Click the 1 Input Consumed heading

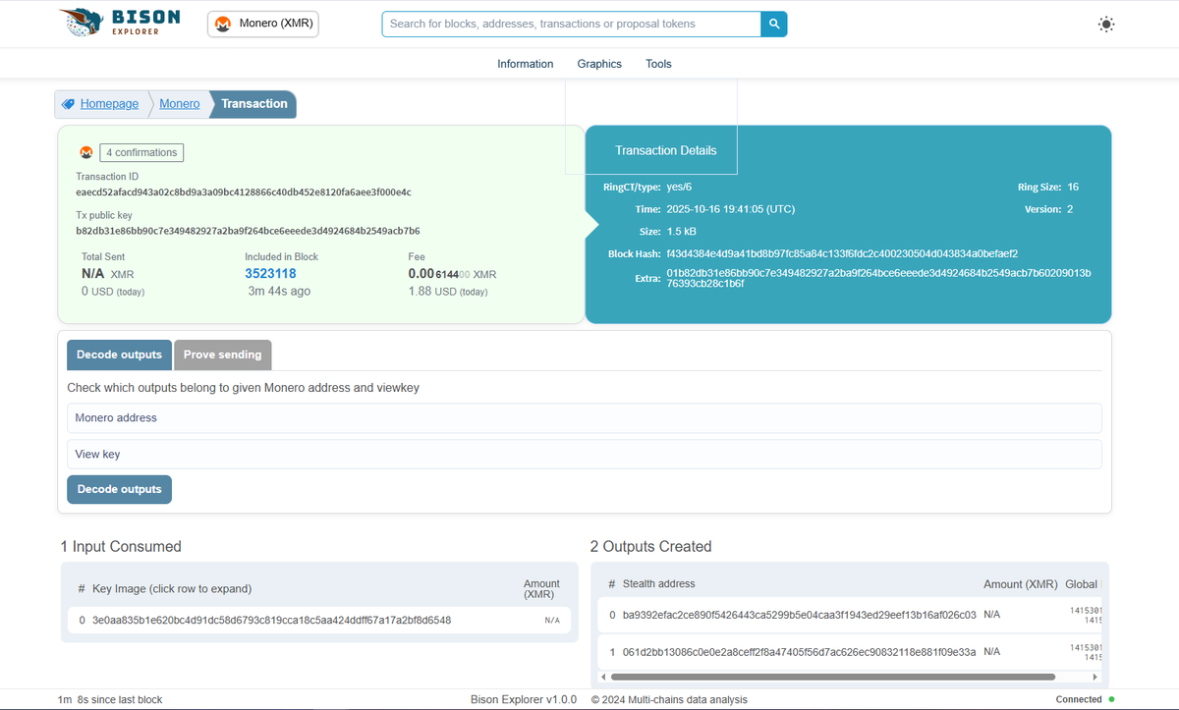[121, 547]
